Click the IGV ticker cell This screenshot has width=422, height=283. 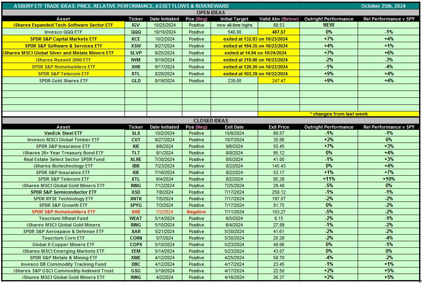pyautogui.click(x=135, y=25)
